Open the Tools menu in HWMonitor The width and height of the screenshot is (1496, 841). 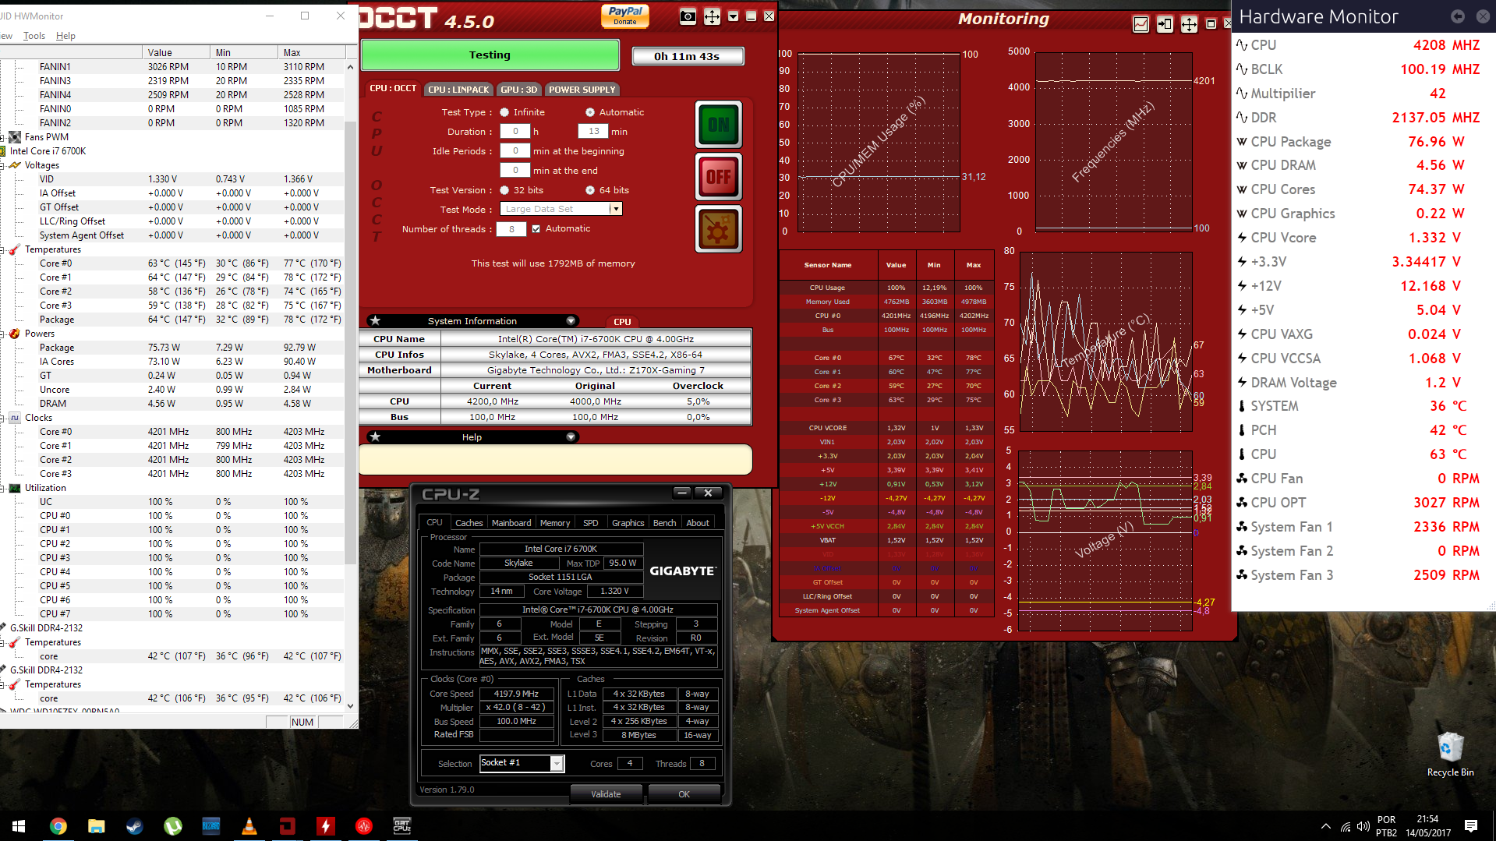click(34, 36)
